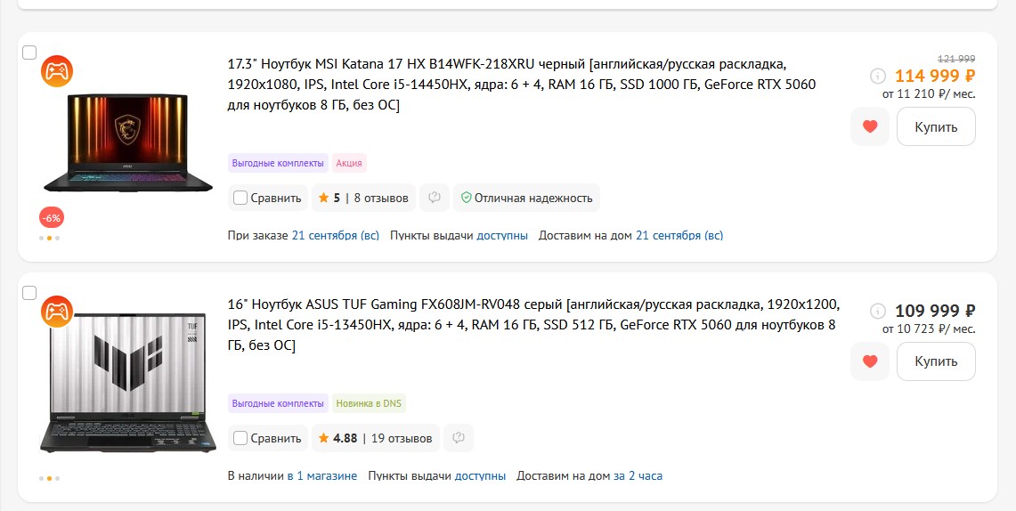
Task: Open the comments icon for MSI Katana
Action: click(x=435, y=198)
